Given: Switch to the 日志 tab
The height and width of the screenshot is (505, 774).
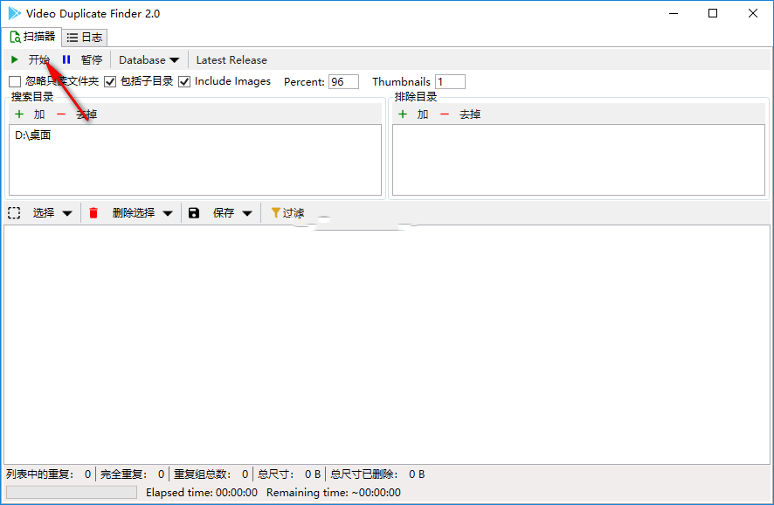Looking at the screenshot, I should 85,38.
